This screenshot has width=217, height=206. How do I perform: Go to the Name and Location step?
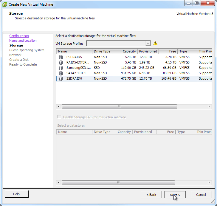pyautogui.click(x=23, y=41)
